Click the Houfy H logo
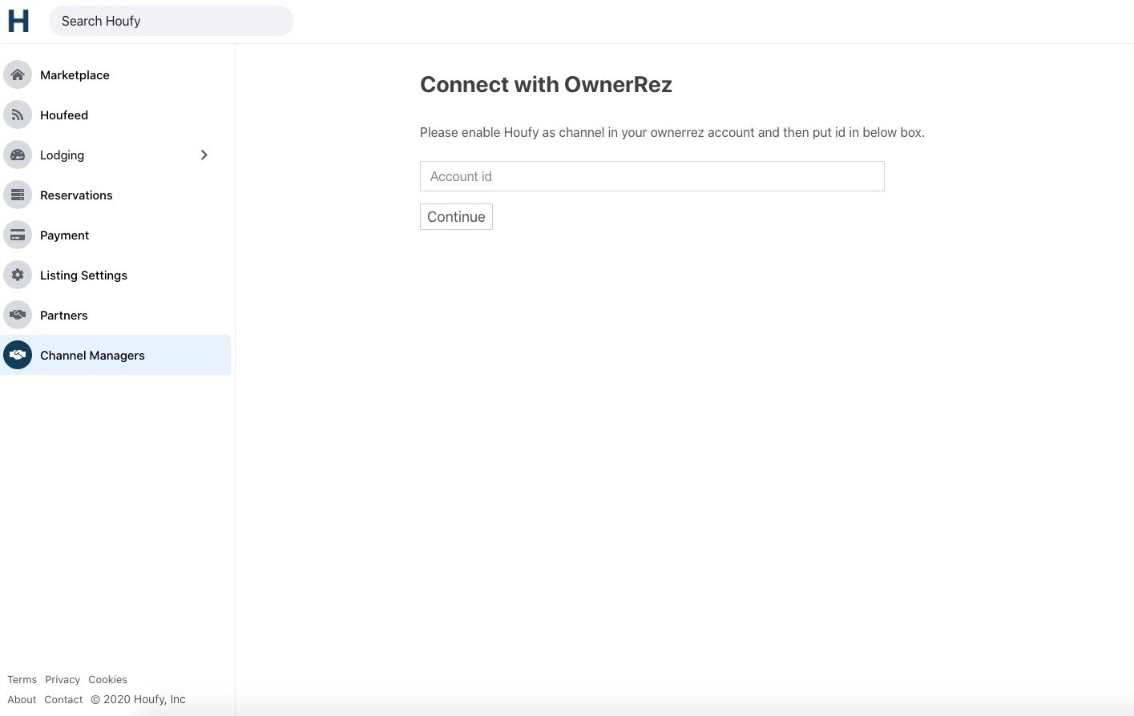 18,21
